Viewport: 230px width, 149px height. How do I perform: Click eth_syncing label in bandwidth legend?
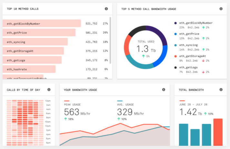pos(188,45)
